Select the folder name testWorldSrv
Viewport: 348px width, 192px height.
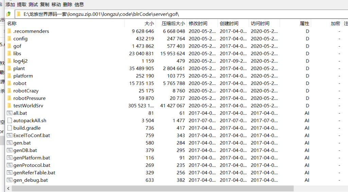point(28,105)
